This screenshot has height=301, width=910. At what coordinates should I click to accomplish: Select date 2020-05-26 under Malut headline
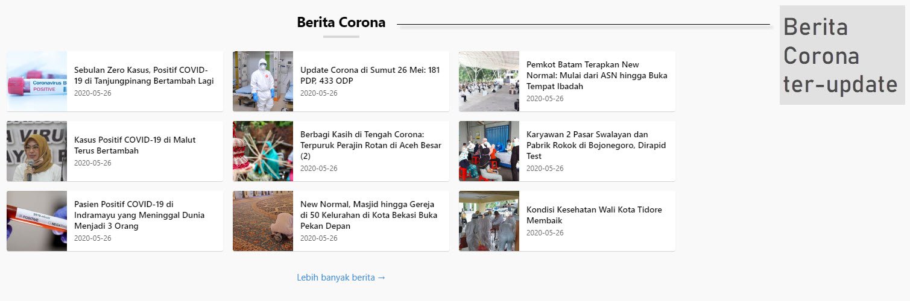click(93, 163)
